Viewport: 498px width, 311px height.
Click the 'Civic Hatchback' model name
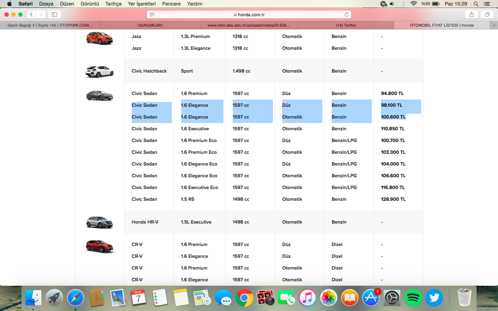tap(149, 71)
